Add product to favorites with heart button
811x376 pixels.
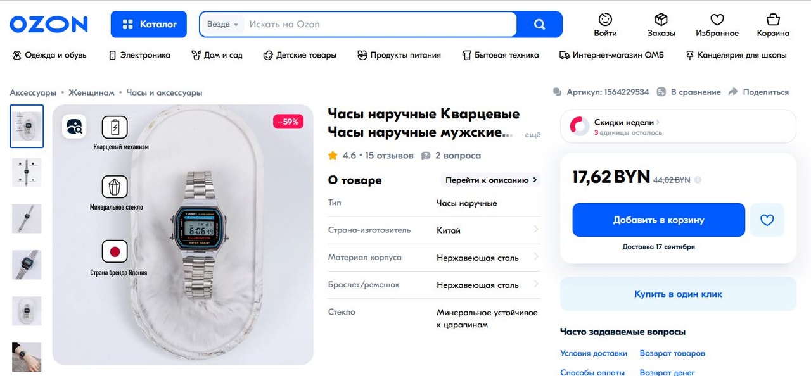pos(767,220)
